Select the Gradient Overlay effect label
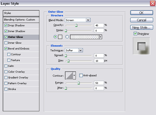Viewport: 156px width, 115px height. click(18, 77)
